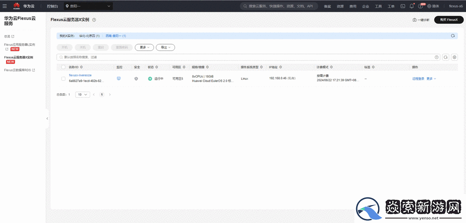Select all instances with header checkbox
This screenshot has width=466, height=223.
(x=63, y=67)
